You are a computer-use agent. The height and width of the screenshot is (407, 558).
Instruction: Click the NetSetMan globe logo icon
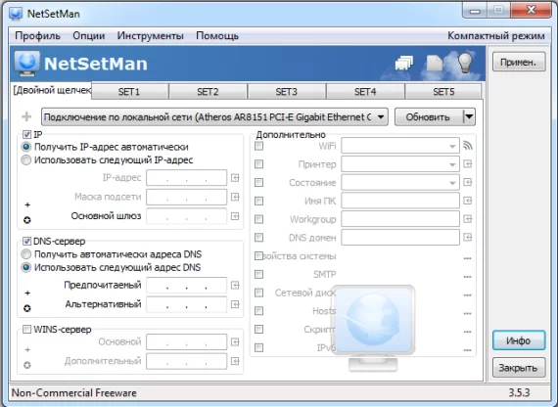tap(27, 64)
